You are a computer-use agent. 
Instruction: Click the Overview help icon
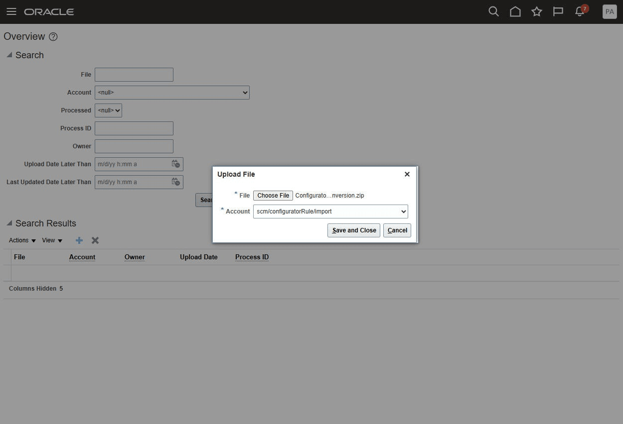coord(53,36)
